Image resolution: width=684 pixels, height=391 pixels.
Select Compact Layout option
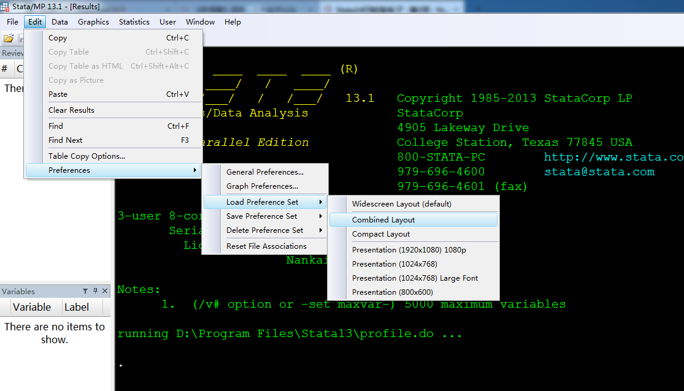coord(381,234)
